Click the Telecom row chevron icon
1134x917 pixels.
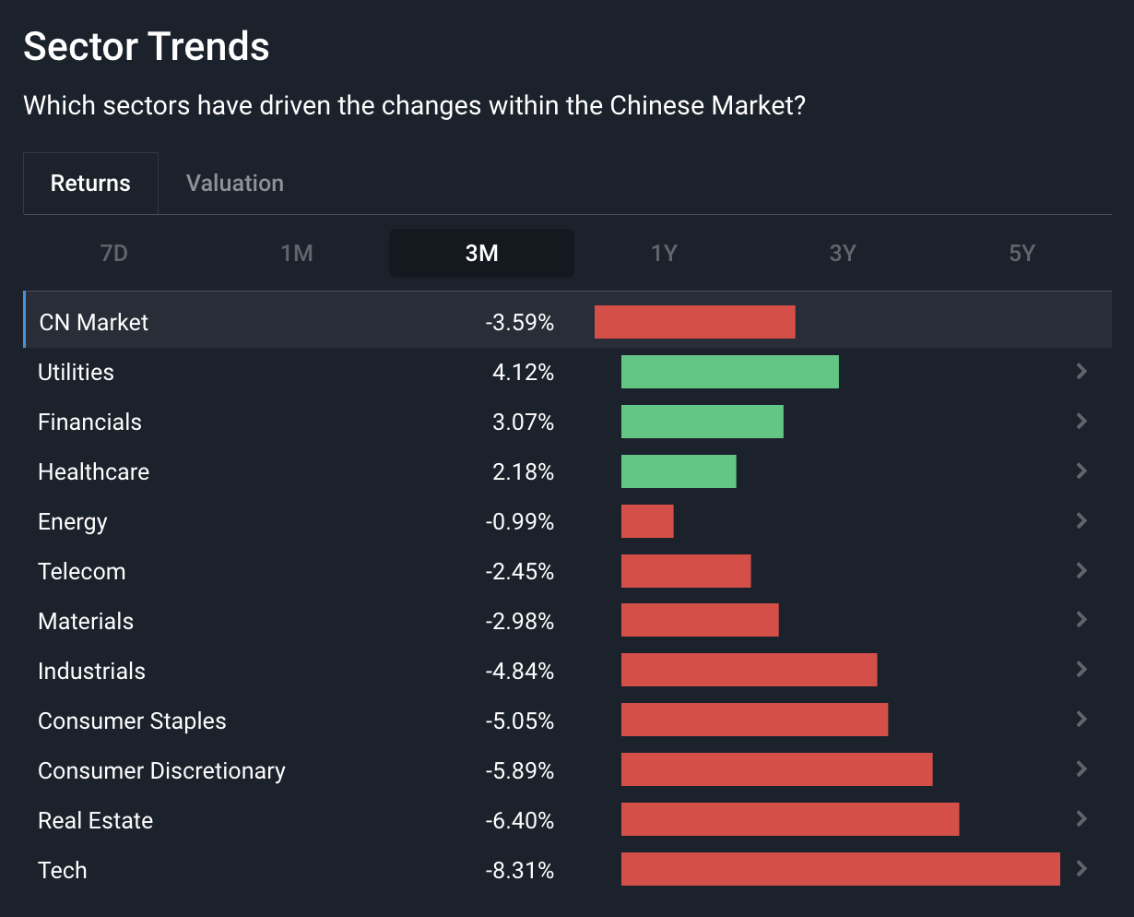(1081, 571)
